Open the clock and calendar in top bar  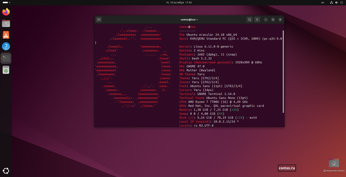[179, 2]
